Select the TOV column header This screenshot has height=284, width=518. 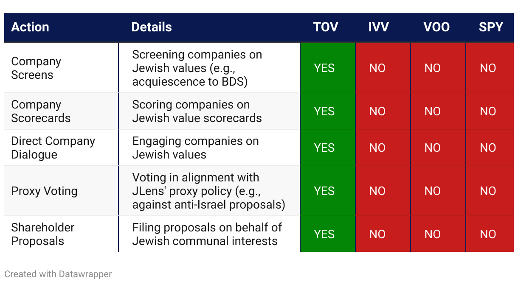(x=326, y=27)
